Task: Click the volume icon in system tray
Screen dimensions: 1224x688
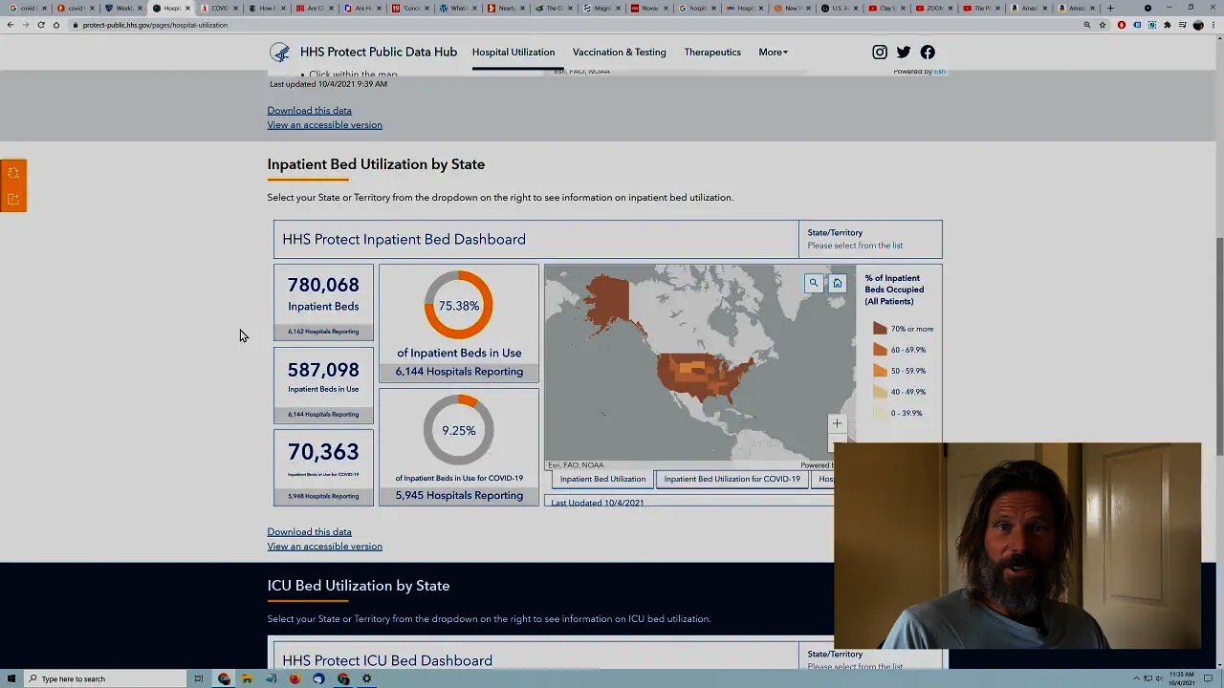Action: click(x=1159, y=678)
